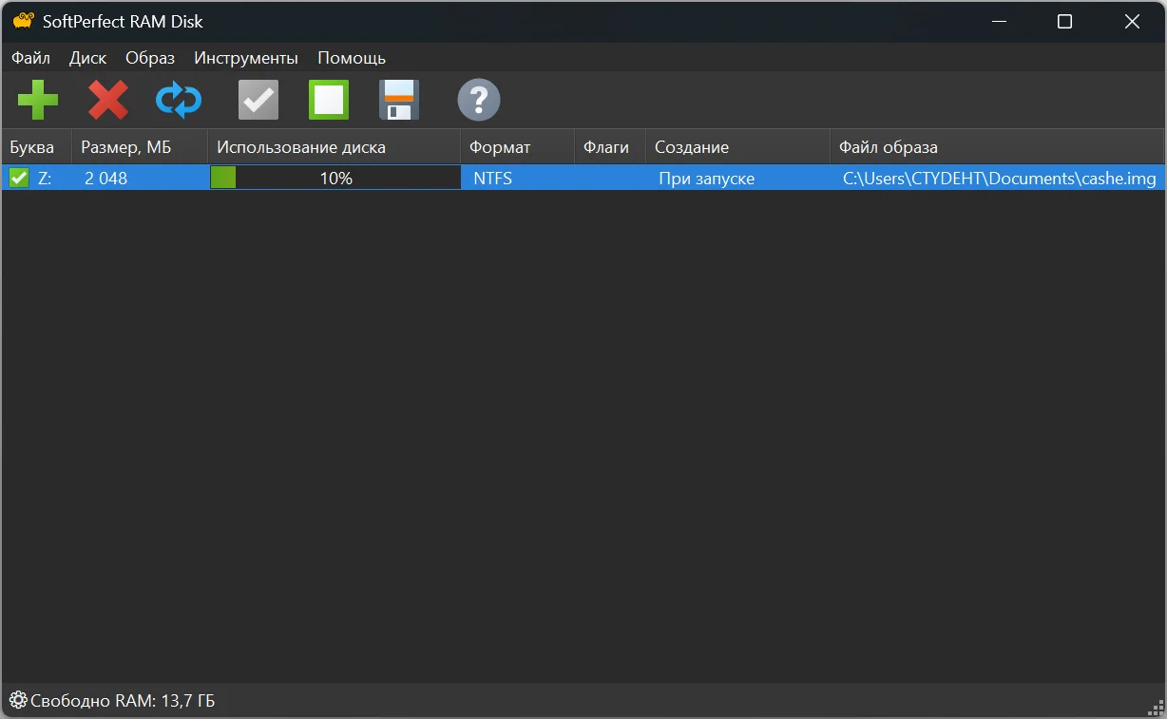
Task: Open the Файл menu
Action: point(30,58)
